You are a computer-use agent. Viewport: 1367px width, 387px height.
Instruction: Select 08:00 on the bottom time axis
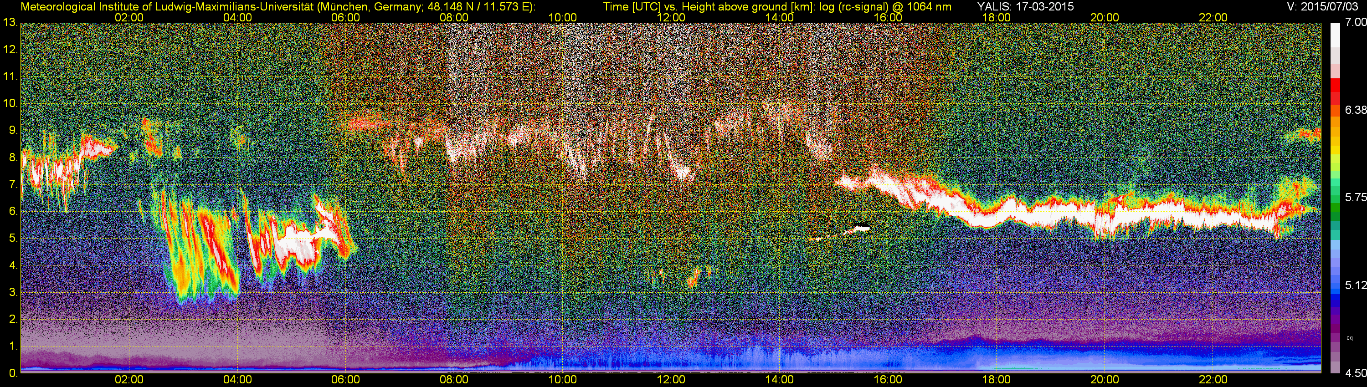pyautogui.click(x=454, y=380)
